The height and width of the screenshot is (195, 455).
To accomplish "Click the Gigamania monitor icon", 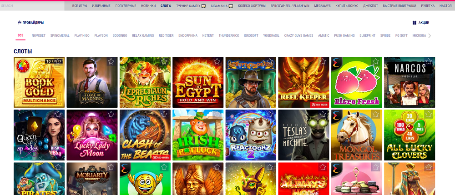I will (x=231, y=6).
